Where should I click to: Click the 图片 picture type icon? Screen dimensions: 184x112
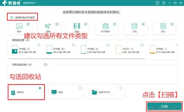pos(19,26)
